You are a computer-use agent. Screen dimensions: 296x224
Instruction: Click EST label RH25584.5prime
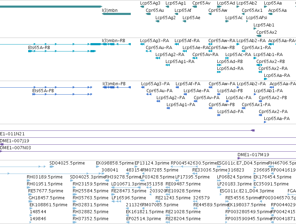click(x=90, y=191)
